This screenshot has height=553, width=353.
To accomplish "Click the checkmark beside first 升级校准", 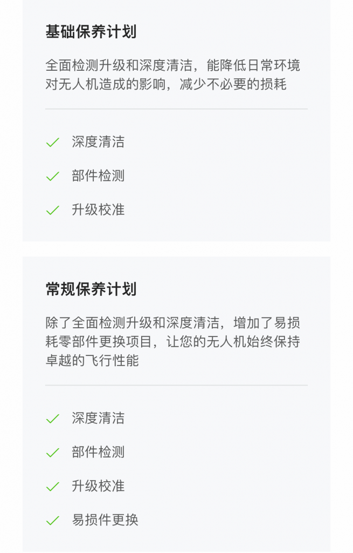I will [53, 210].
